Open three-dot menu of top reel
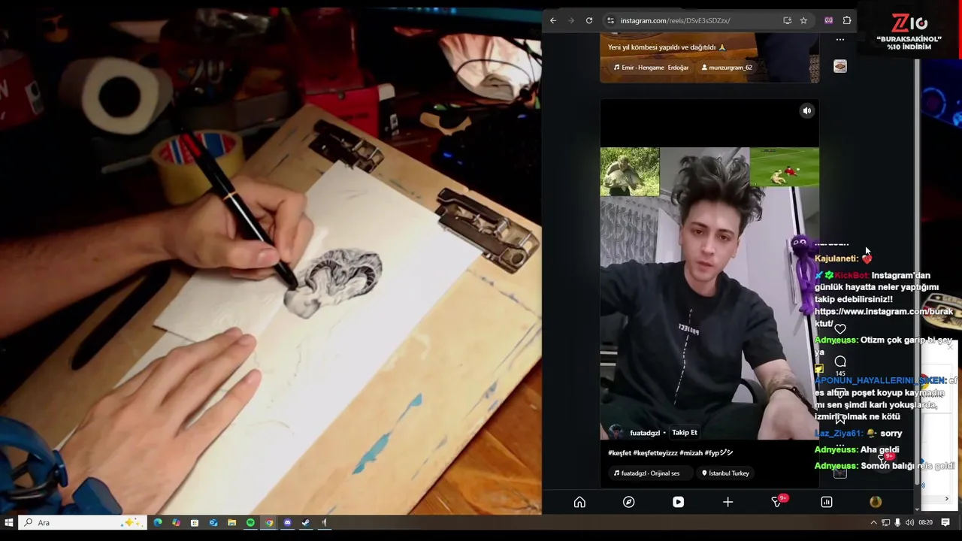 [x=840, y=40]
